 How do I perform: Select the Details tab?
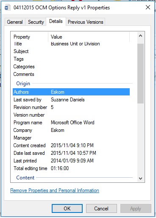(x=56, y=21)
